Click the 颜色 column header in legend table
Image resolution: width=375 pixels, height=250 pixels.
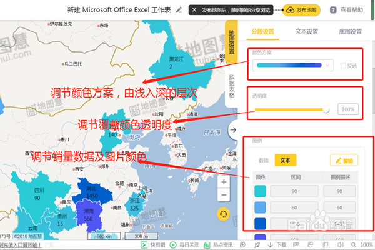point(261,177)
